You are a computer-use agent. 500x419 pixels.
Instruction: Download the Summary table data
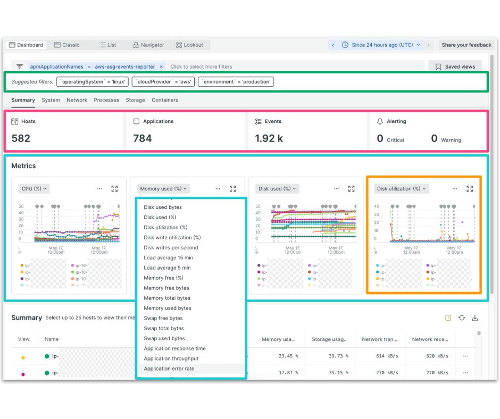point(475,317)
